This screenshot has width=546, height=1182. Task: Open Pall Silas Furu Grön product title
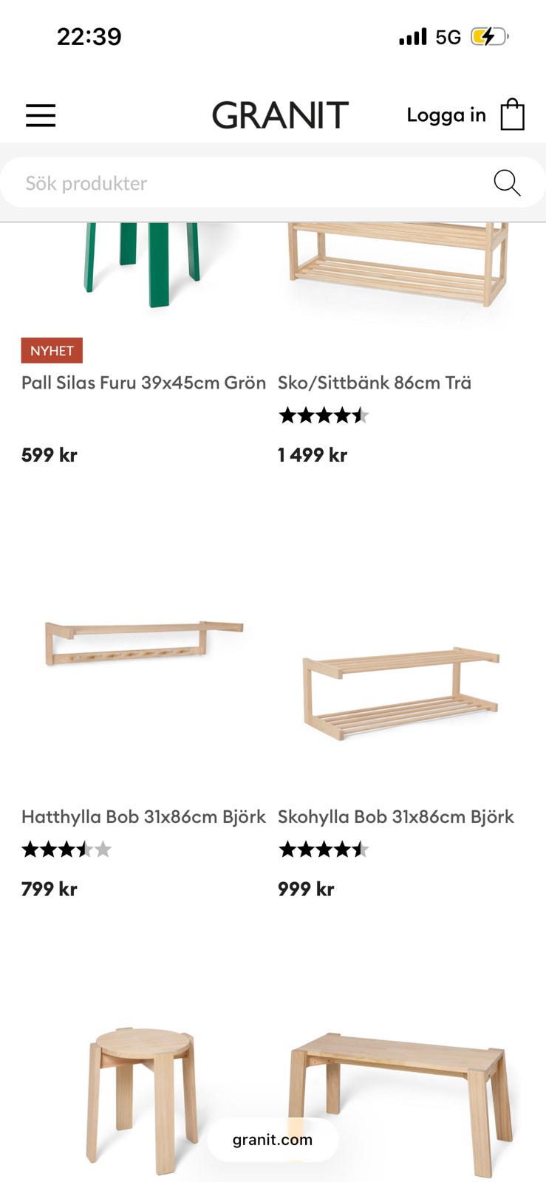143,383
